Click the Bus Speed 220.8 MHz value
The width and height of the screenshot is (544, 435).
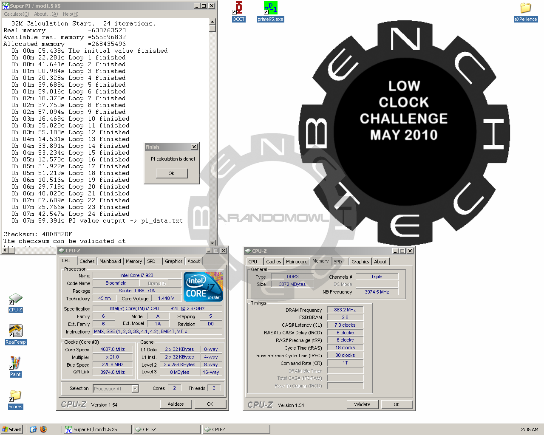[113, 364]
